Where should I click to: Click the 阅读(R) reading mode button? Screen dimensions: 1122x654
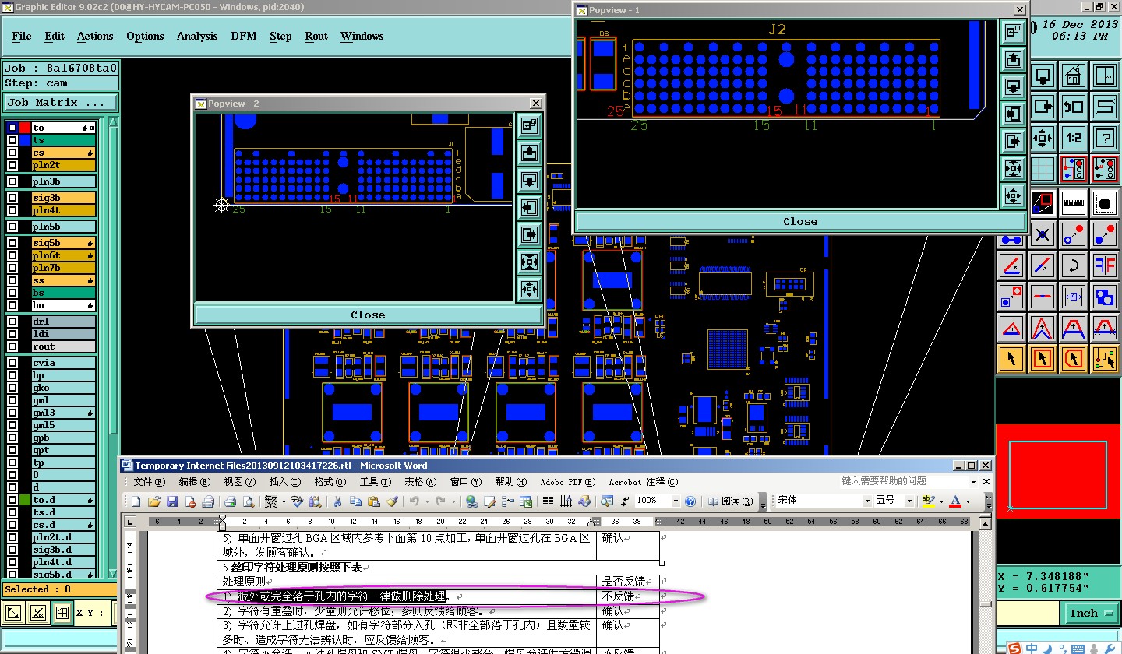click(732, 501)
